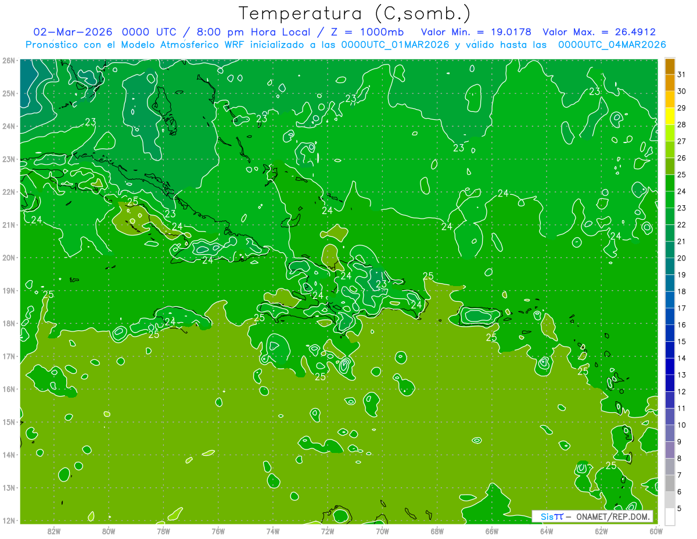Click the latitude label "22N"
Viewport: 697px width, 539px height.
tap(8, 192)
